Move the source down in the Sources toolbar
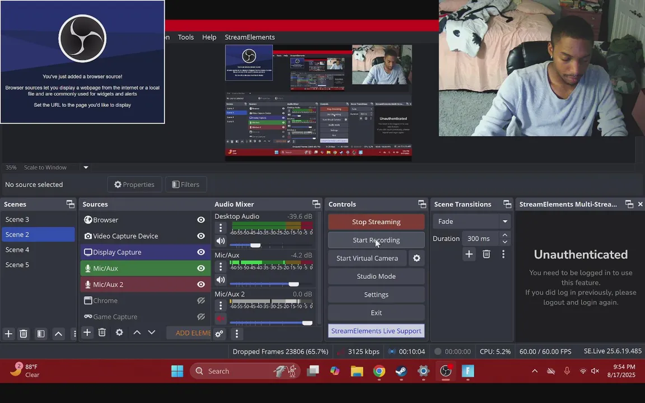The image size is (645, 403). tap(151, 332)
